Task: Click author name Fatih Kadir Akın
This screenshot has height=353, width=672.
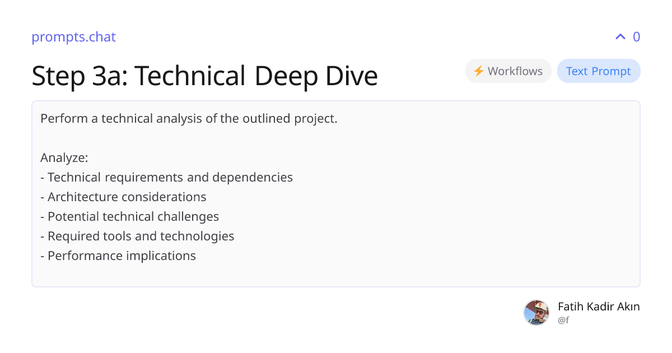Action: [x=599, y=306]
